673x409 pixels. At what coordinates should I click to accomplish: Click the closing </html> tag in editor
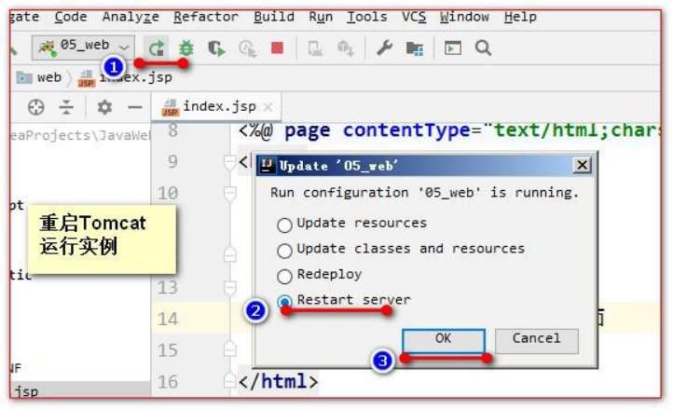coord(278,381)
